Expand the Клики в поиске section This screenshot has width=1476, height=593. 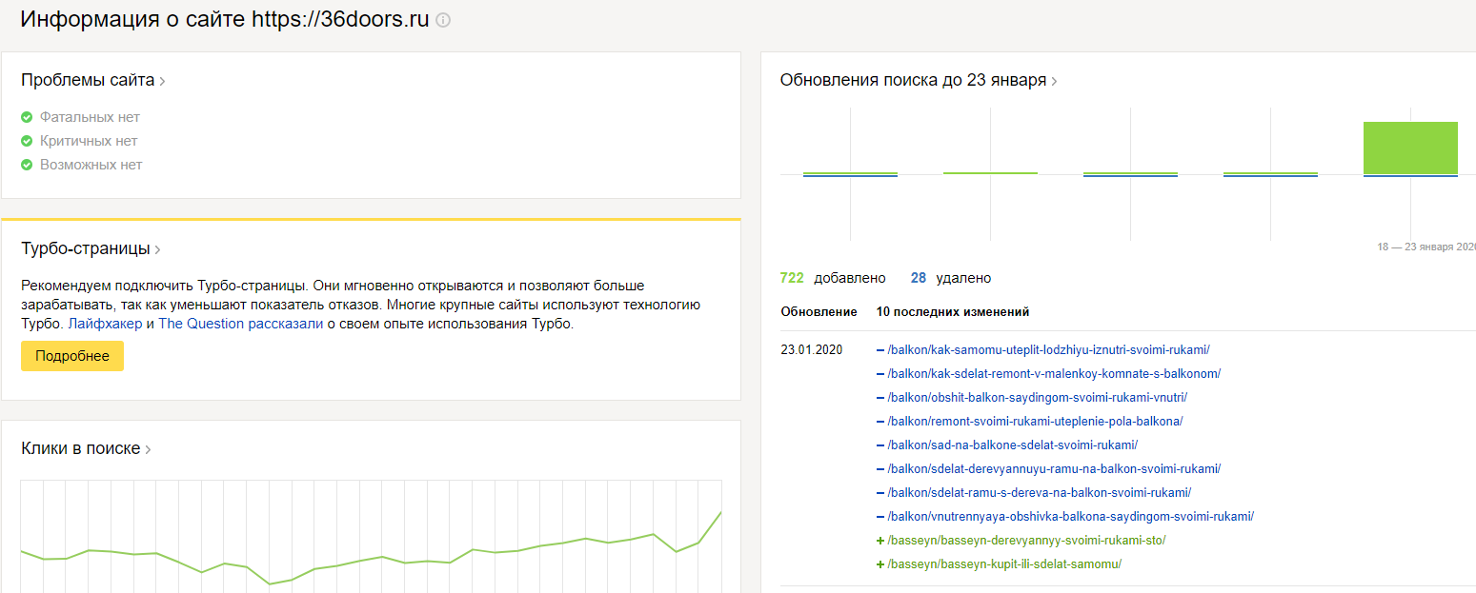[148, 449]
